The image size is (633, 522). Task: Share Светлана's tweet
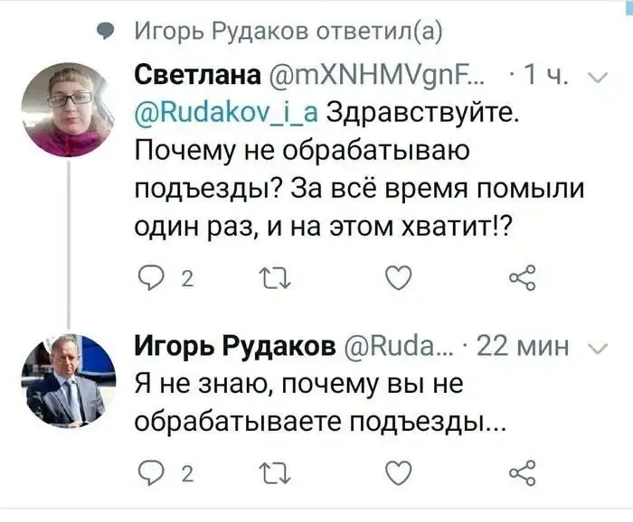[x=523, y=276]
